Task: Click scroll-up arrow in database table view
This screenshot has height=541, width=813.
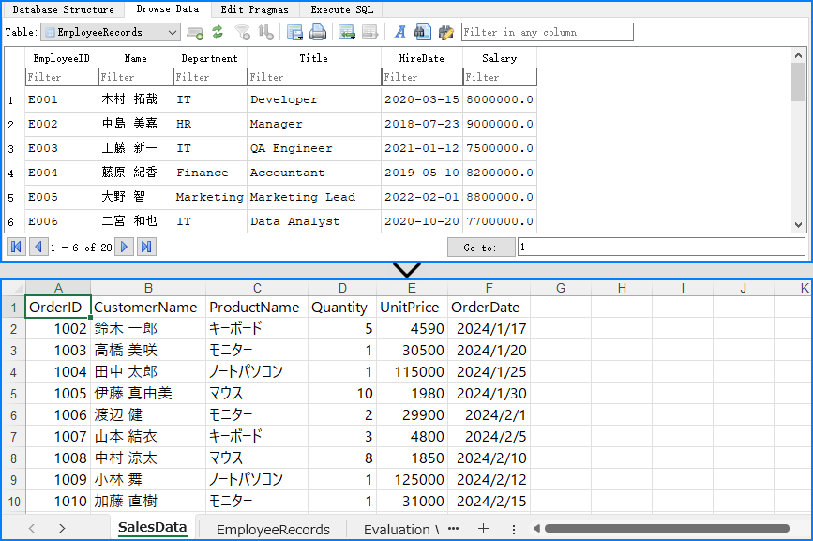Action: pos(799,55)
